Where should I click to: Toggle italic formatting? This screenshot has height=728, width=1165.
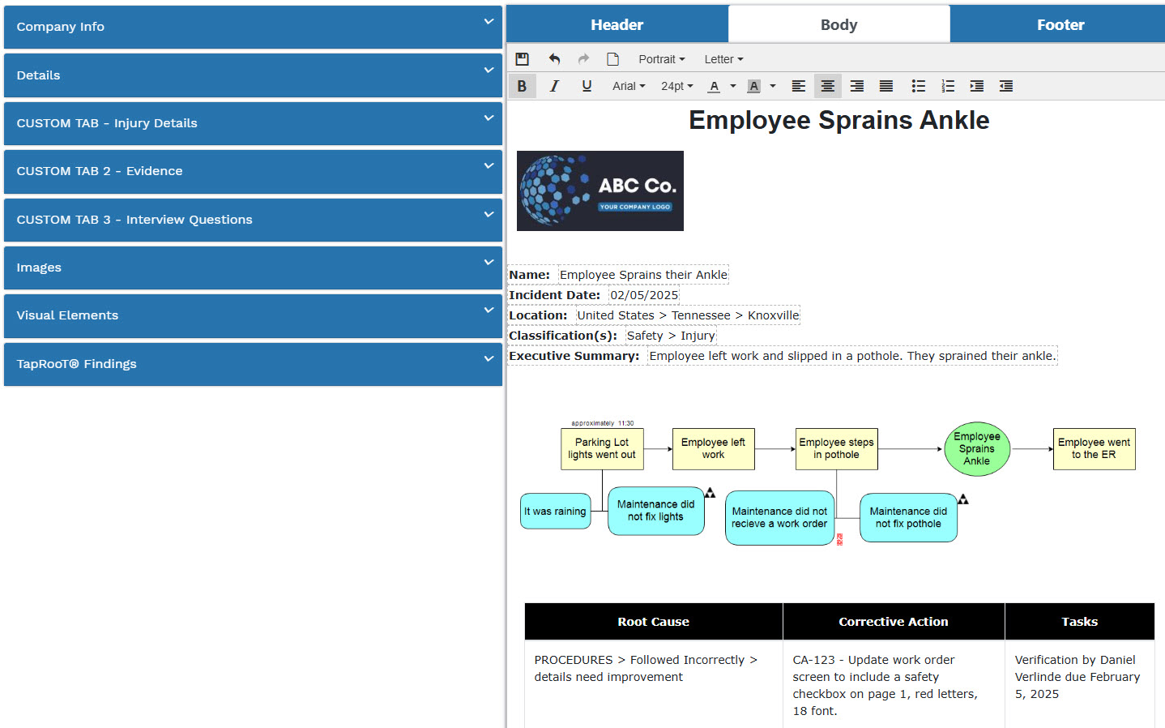(554, 86)
